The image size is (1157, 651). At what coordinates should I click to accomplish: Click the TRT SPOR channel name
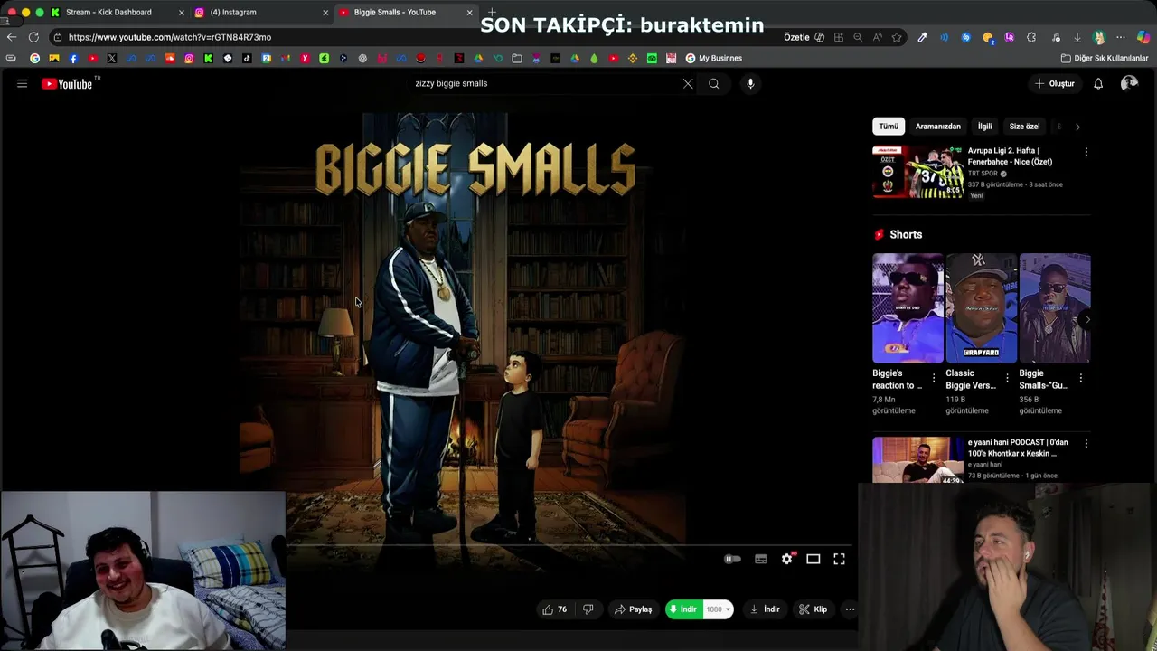983,174
